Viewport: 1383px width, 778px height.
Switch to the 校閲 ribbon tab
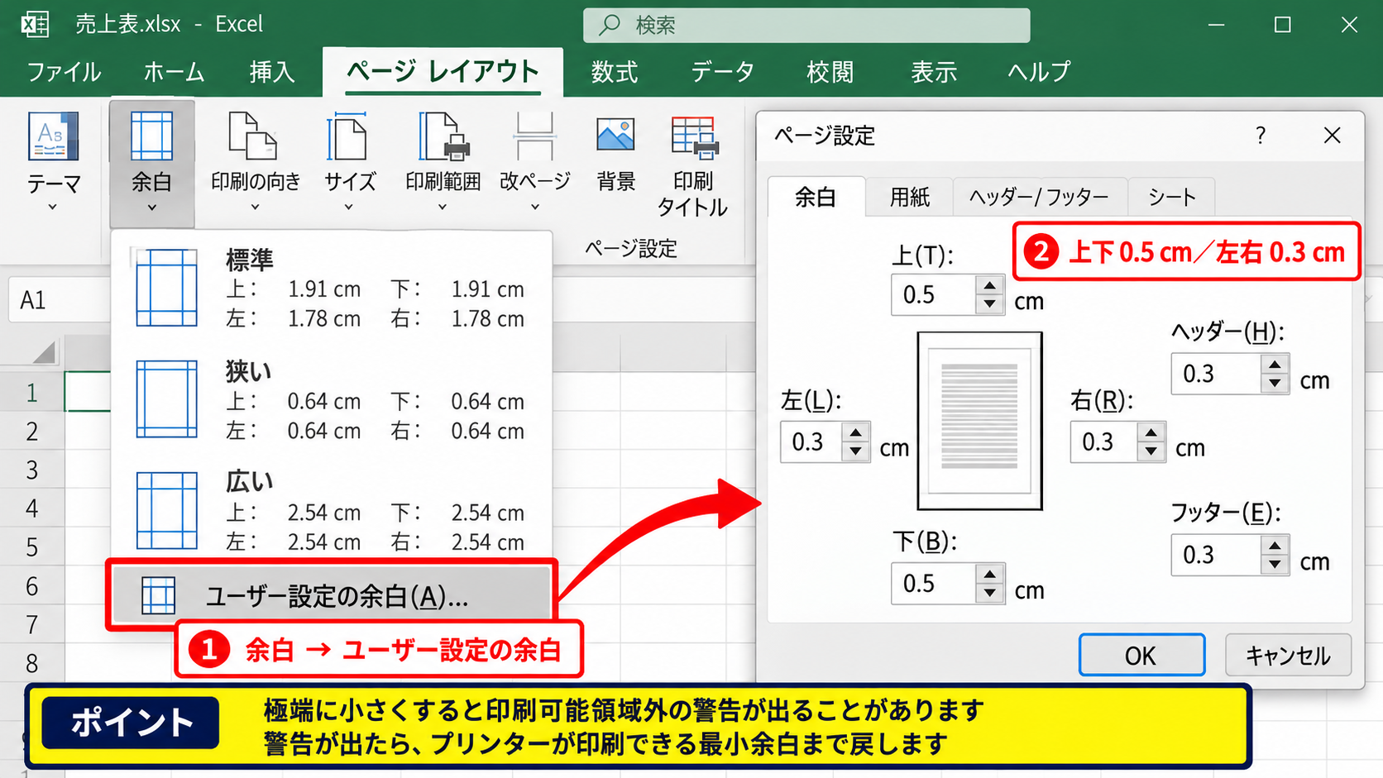click(x=830, y=72)
